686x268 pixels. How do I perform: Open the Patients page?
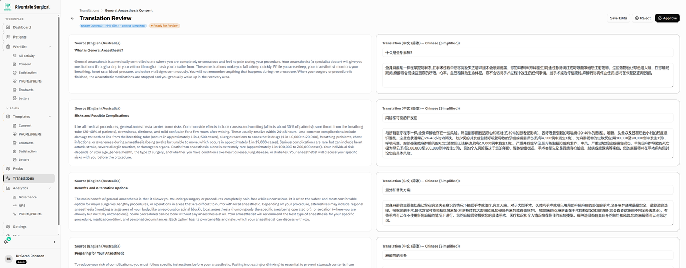click(x=29, y=37)
